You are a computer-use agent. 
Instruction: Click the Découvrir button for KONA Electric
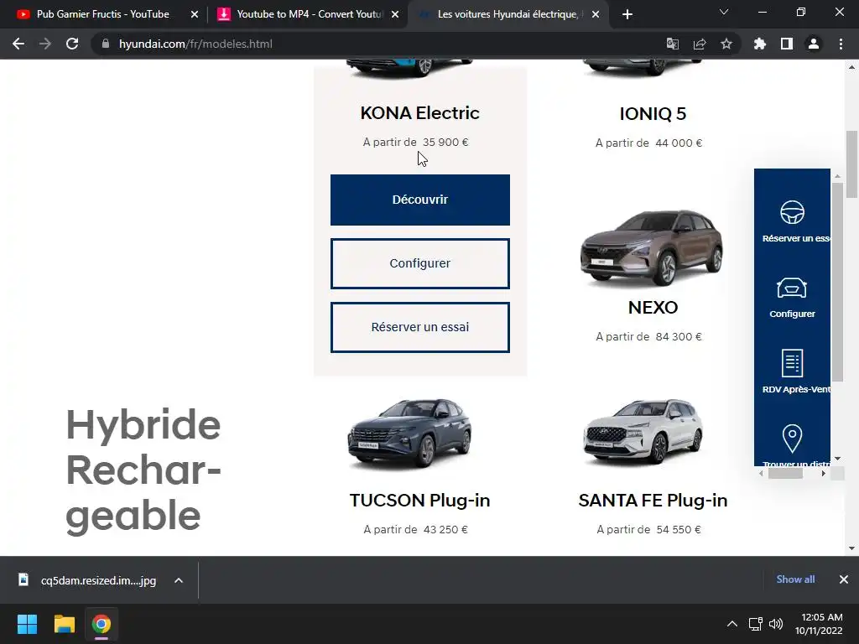[420, 200]
